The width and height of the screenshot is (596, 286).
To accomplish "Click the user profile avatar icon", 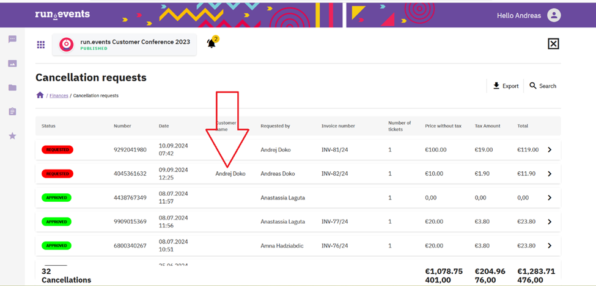I will click(x=554, y=15).
